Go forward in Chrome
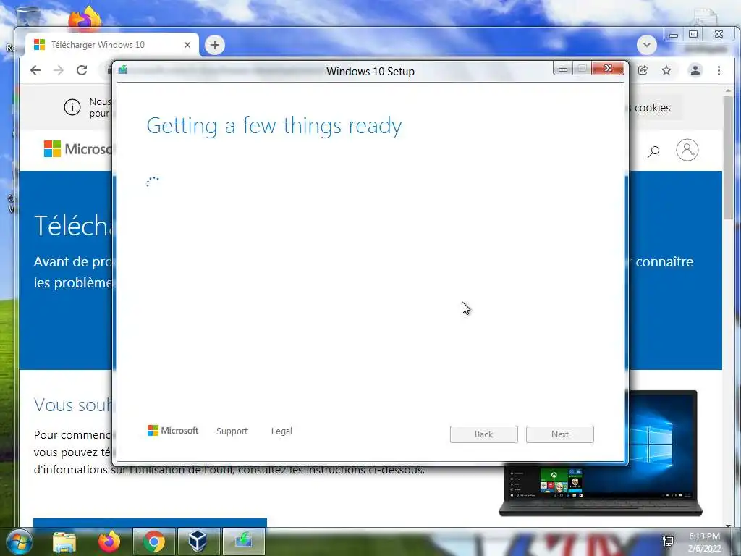 (59, 70)
